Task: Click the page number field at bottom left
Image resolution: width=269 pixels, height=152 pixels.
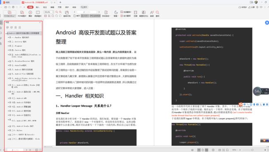Action: coord(15,150)
